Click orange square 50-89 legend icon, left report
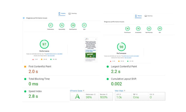Image resolution: width=186 pixels, height=112 pixels. [x=42, y=59]
